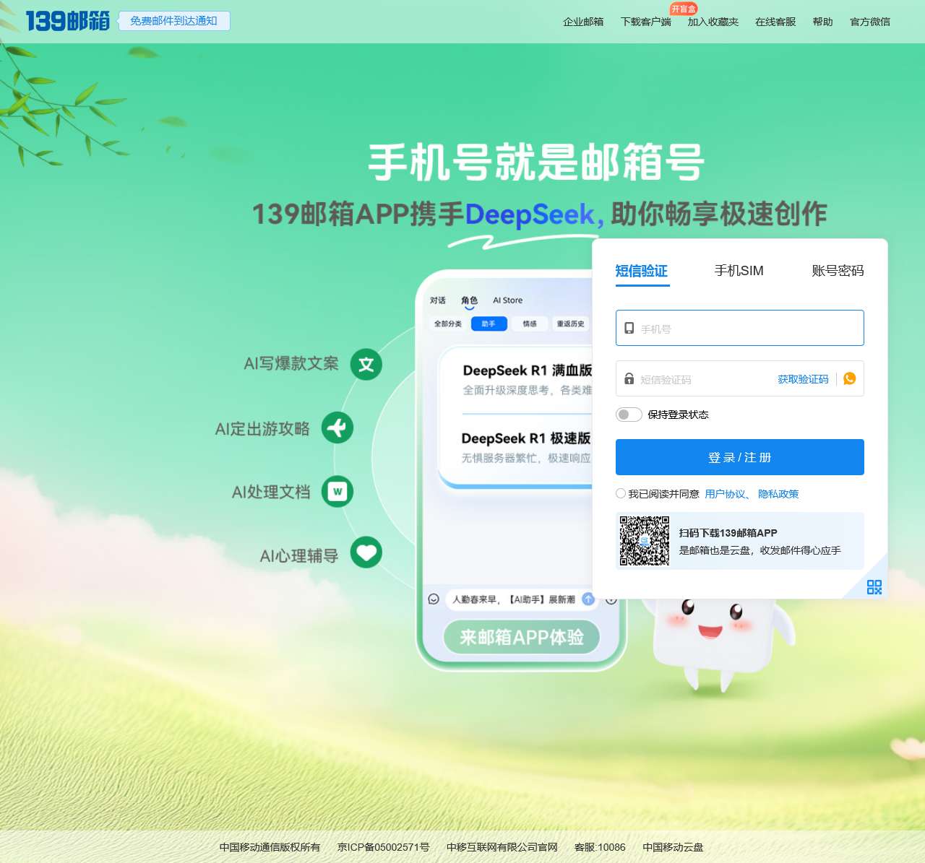Click the APP download QR code image
This screenshot has width=925, height=863.
point(645,541)
